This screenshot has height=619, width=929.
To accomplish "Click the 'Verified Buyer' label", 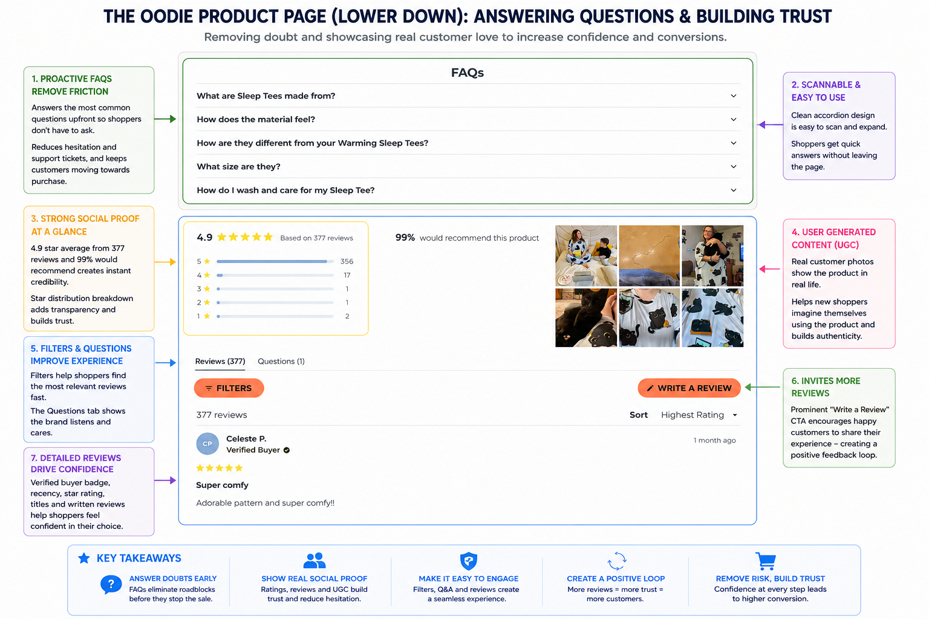I will [253, 450].
